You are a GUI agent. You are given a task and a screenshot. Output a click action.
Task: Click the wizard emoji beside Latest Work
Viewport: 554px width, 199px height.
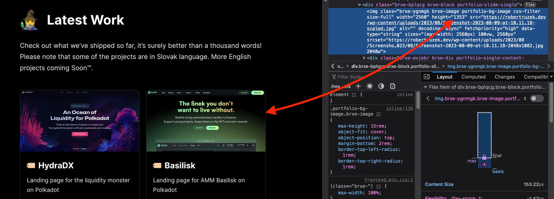click(29, 20)
